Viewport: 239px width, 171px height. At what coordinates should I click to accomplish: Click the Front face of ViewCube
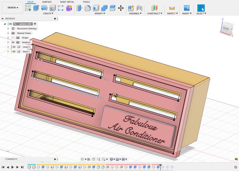[226, 29]
